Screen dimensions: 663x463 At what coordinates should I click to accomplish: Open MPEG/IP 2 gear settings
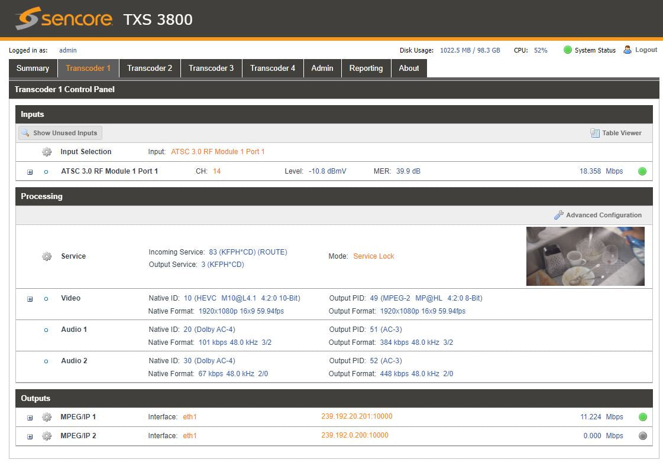pos(47,436)
